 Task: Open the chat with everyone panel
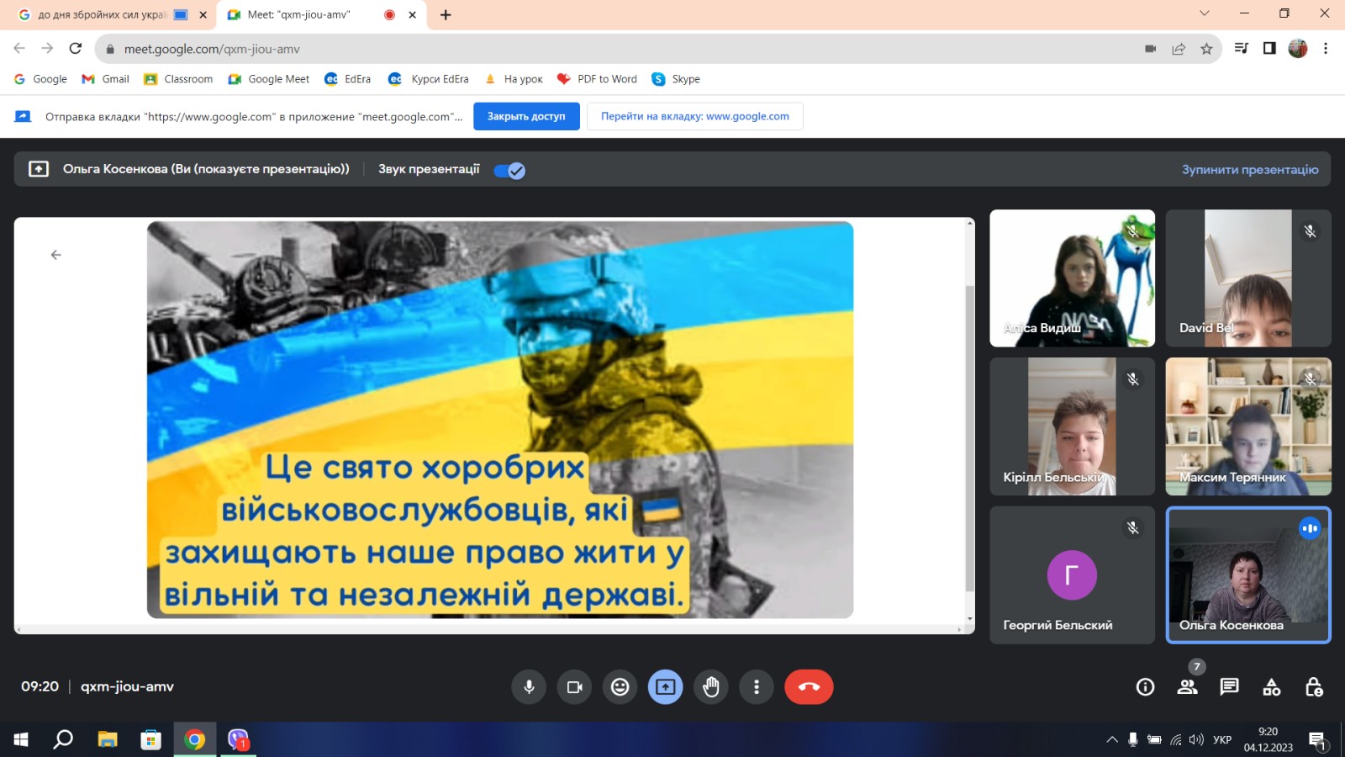(x=1229, y=687)
